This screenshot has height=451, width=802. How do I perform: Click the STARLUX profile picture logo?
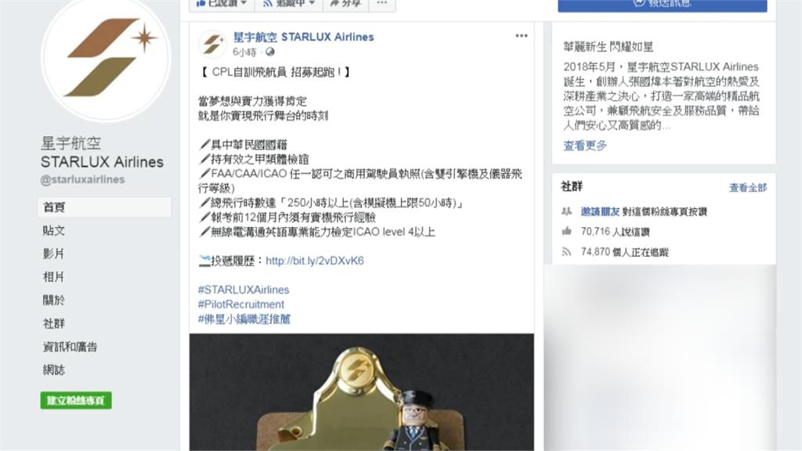click(106, 57)
